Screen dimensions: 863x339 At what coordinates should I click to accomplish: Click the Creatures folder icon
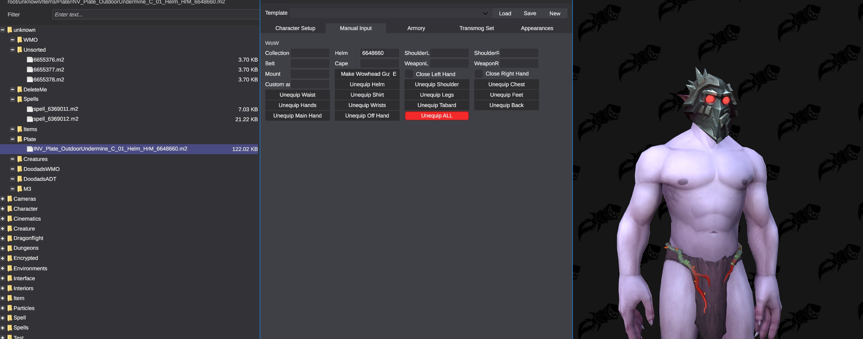tap(20, 159)
